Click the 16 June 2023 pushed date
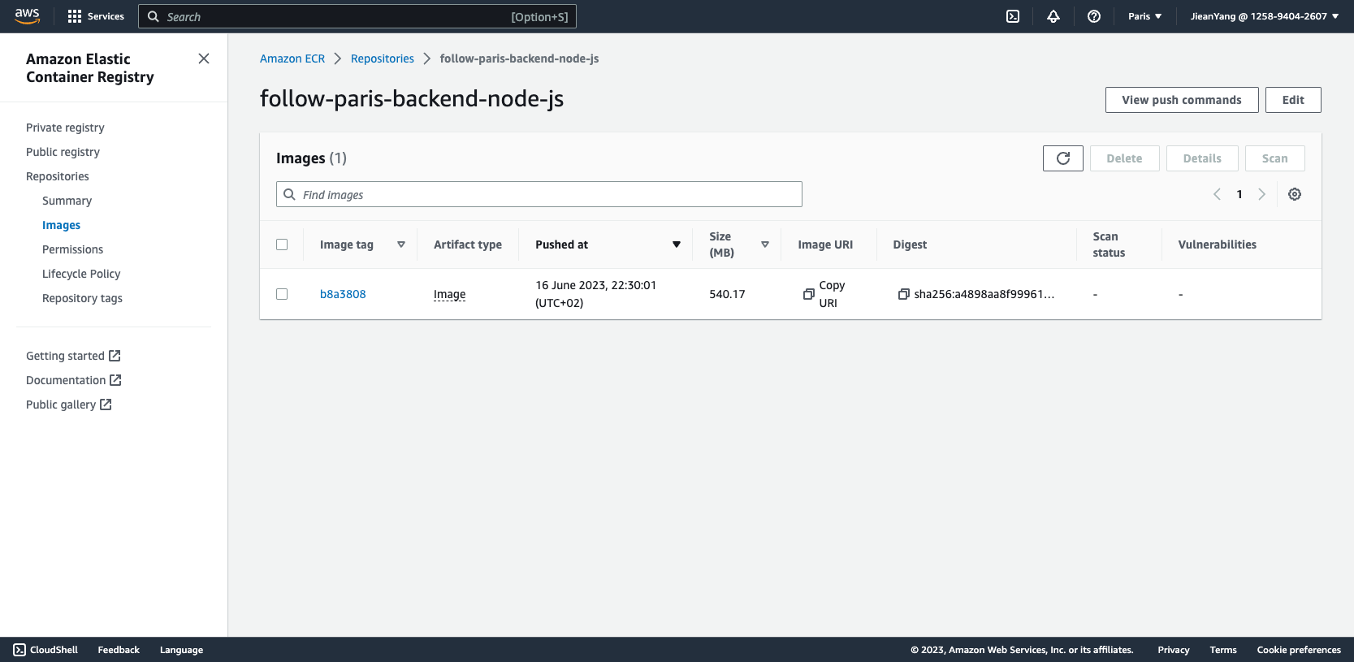Screen dimensions: 1354x662 pos(596,294)
